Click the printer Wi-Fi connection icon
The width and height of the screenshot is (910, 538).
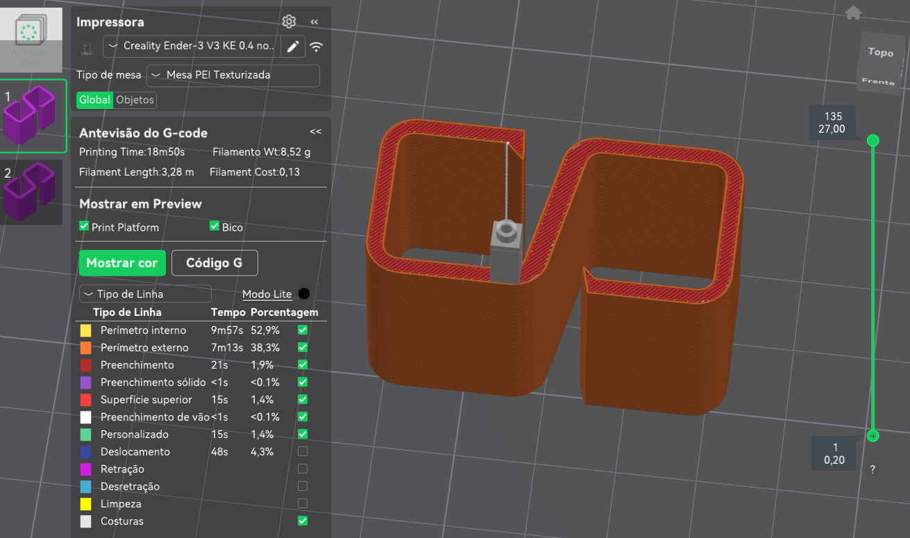(x=317, y=47)
